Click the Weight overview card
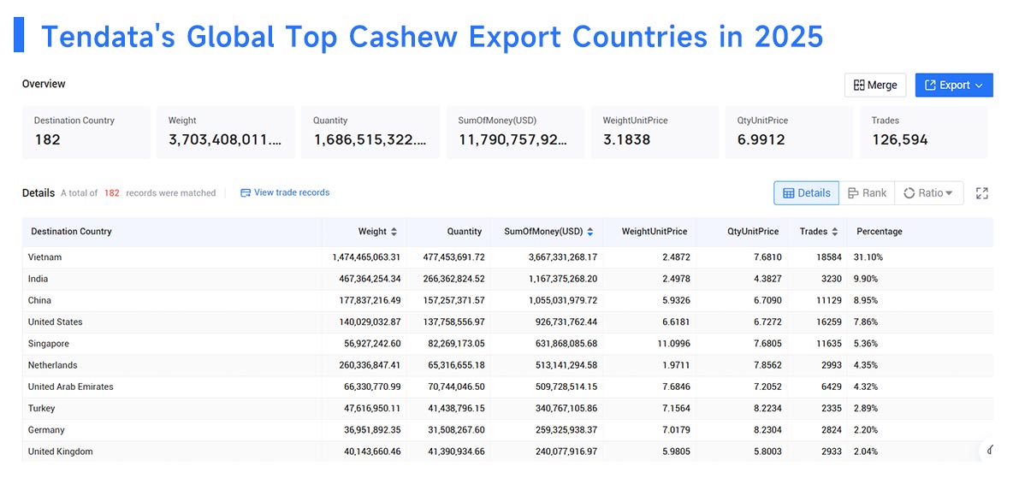The width and height of the screenshot is (1019, 484). point(226,132)
